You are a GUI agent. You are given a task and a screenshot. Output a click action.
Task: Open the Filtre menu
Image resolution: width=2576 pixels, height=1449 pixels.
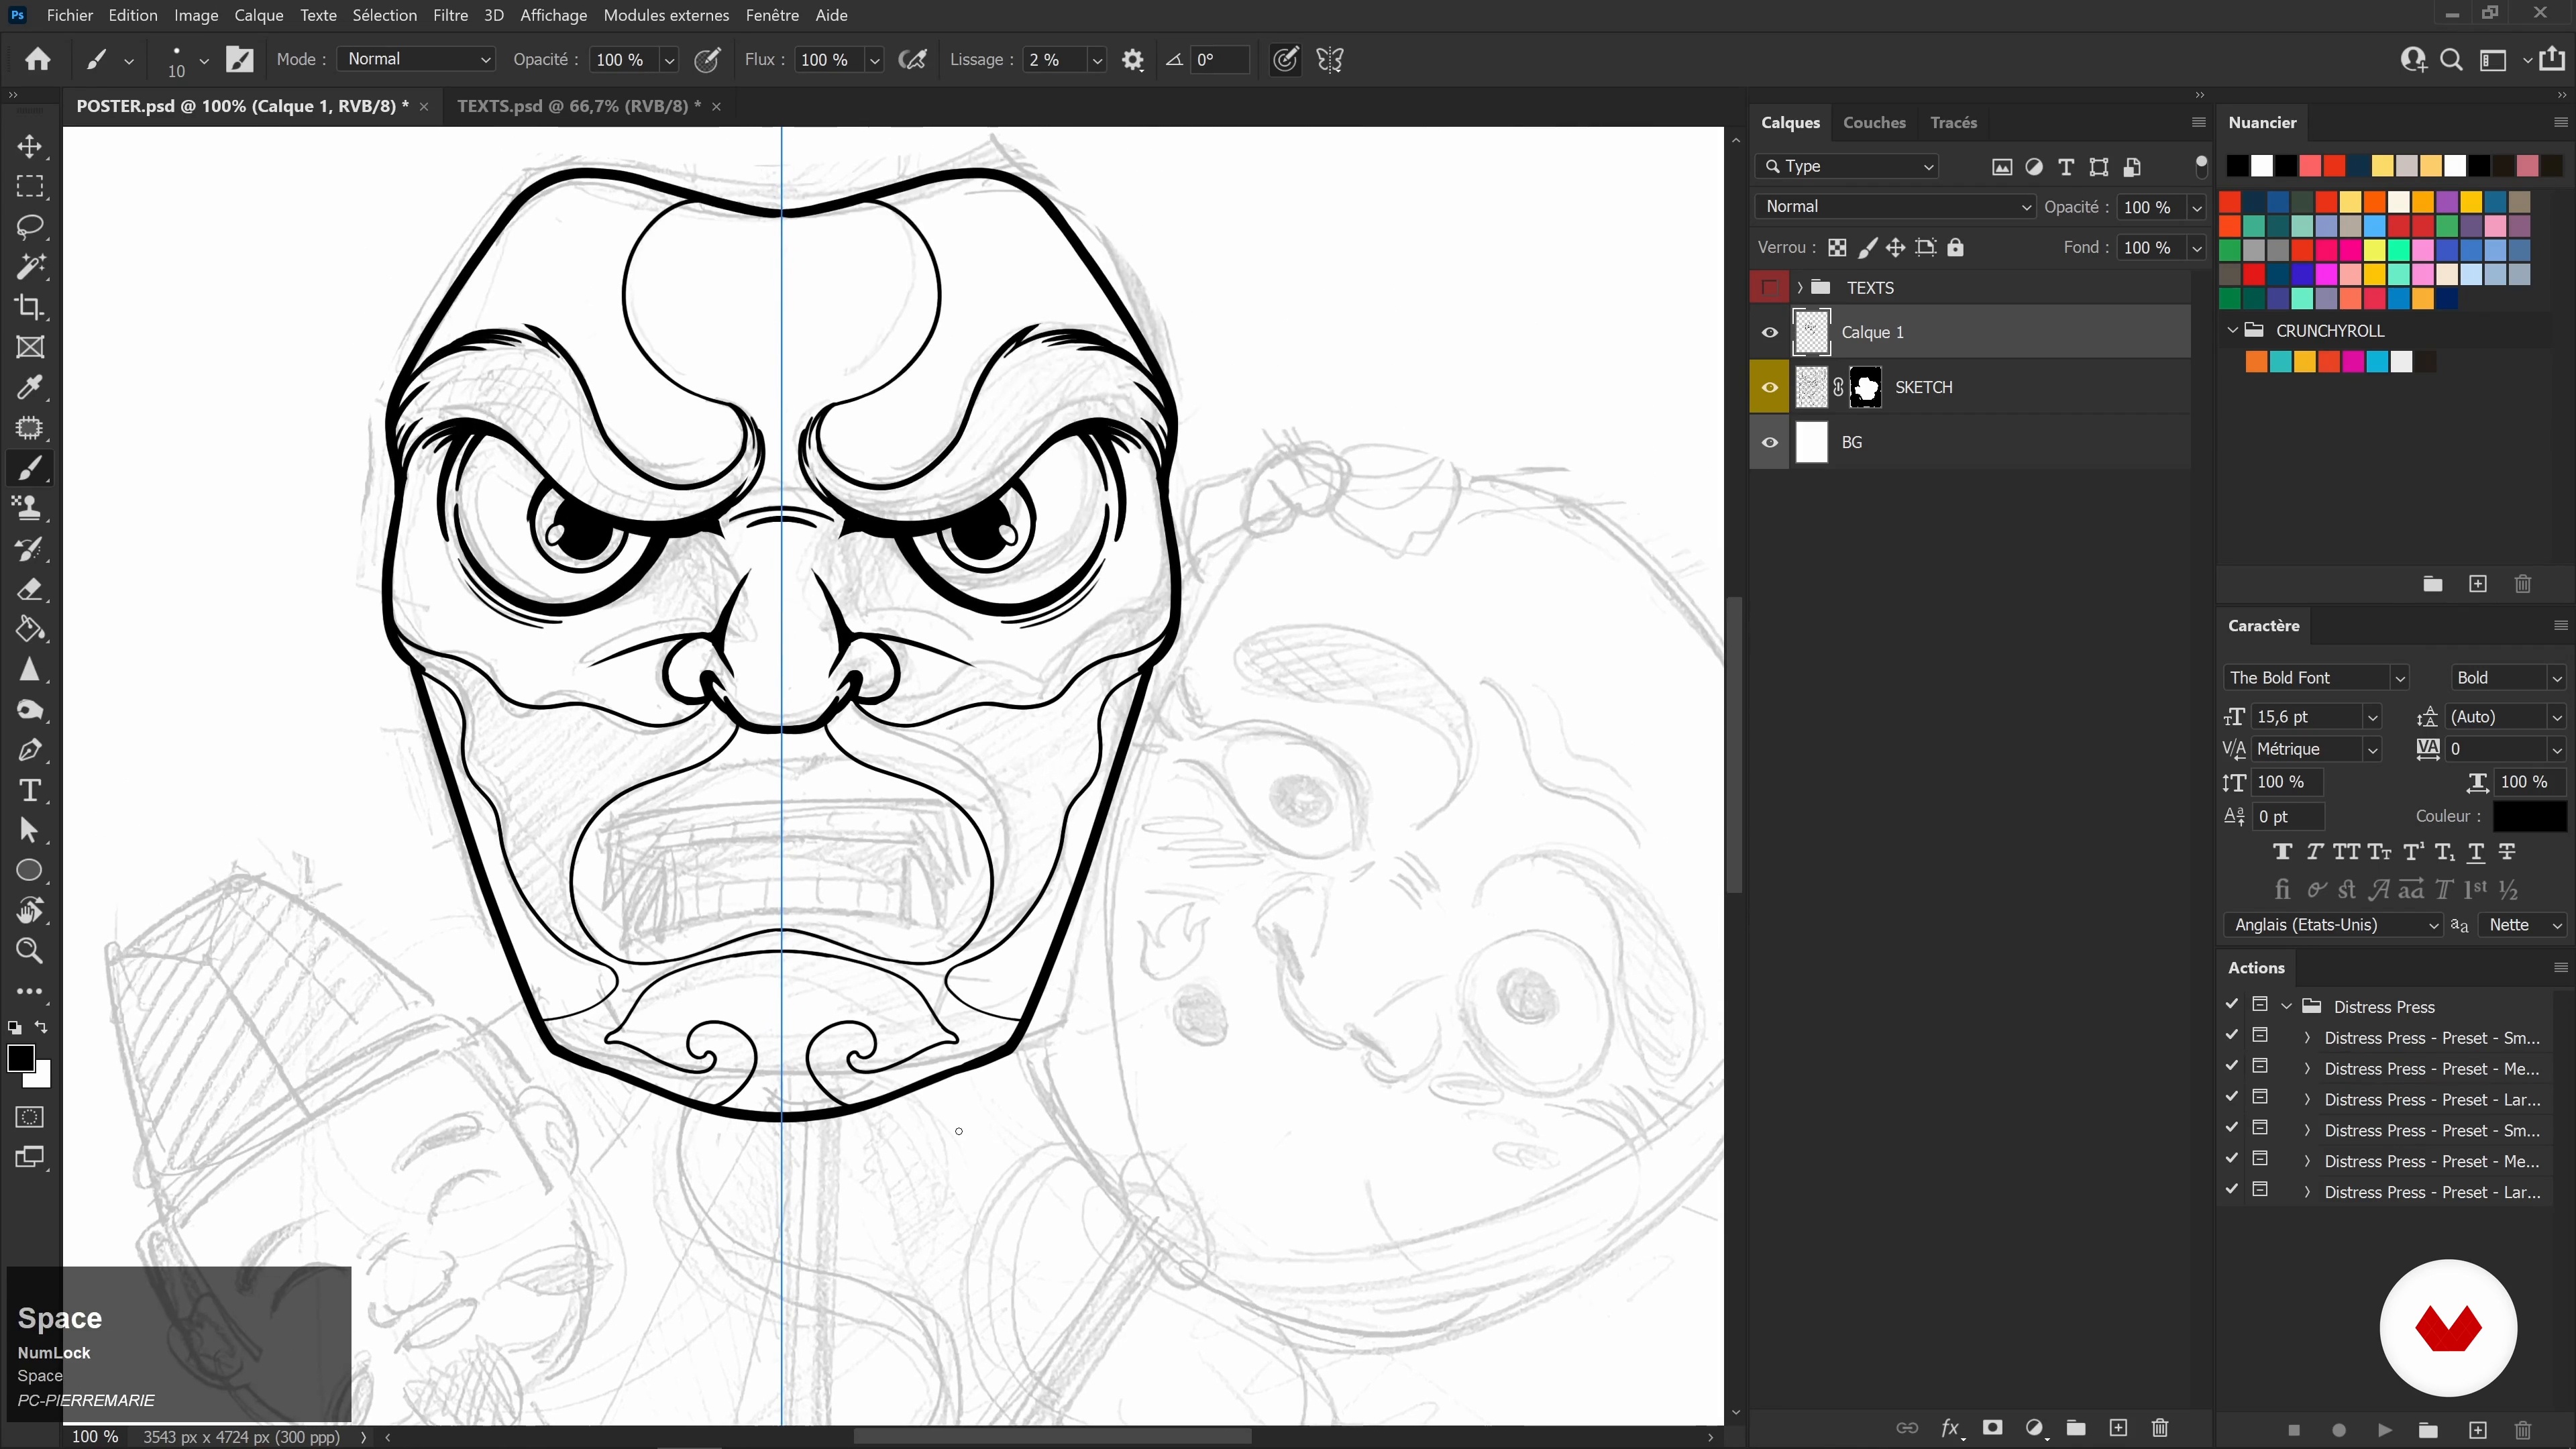(450, 15)
